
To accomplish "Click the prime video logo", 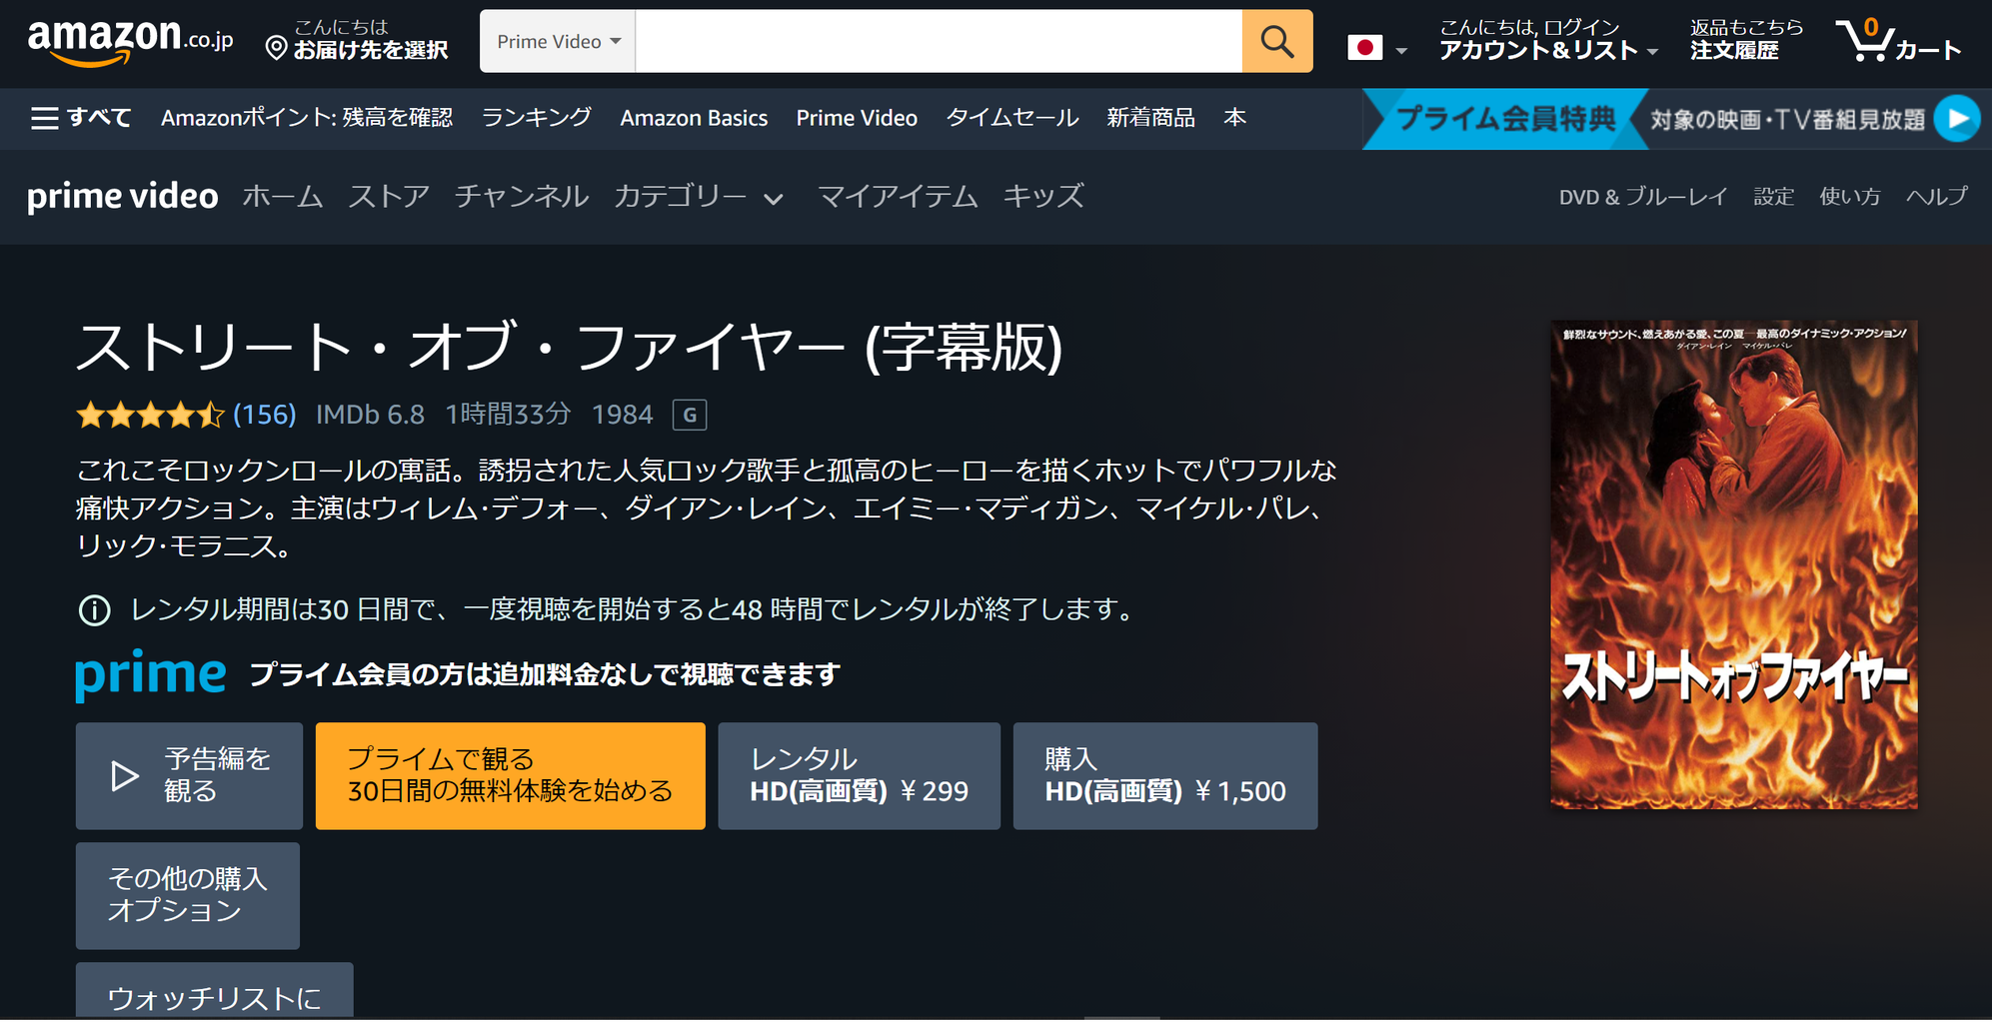I will [121, 196].
